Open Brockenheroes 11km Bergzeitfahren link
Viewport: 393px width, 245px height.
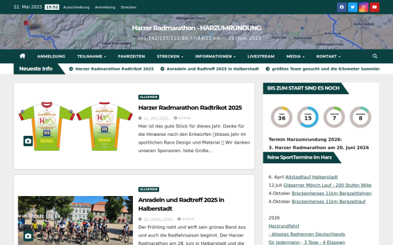331,193
